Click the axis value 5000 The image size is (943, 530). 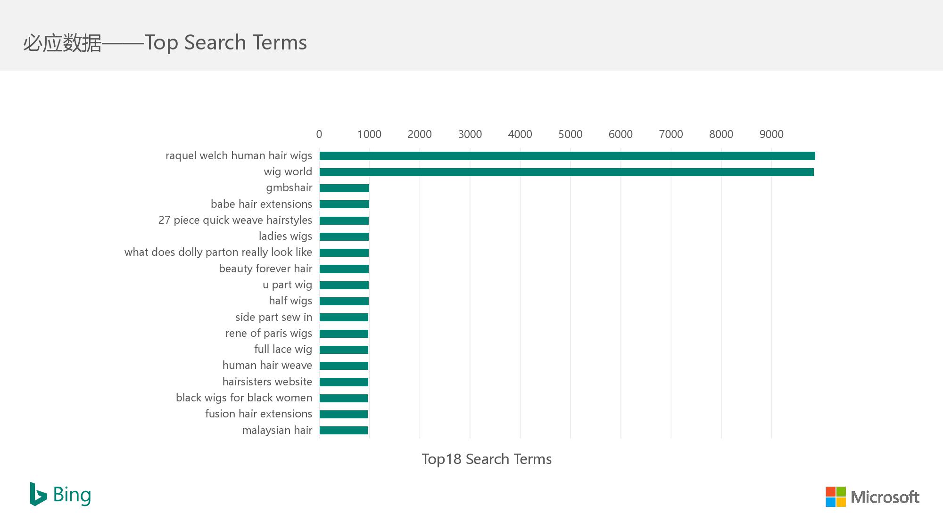pos(571,134)
